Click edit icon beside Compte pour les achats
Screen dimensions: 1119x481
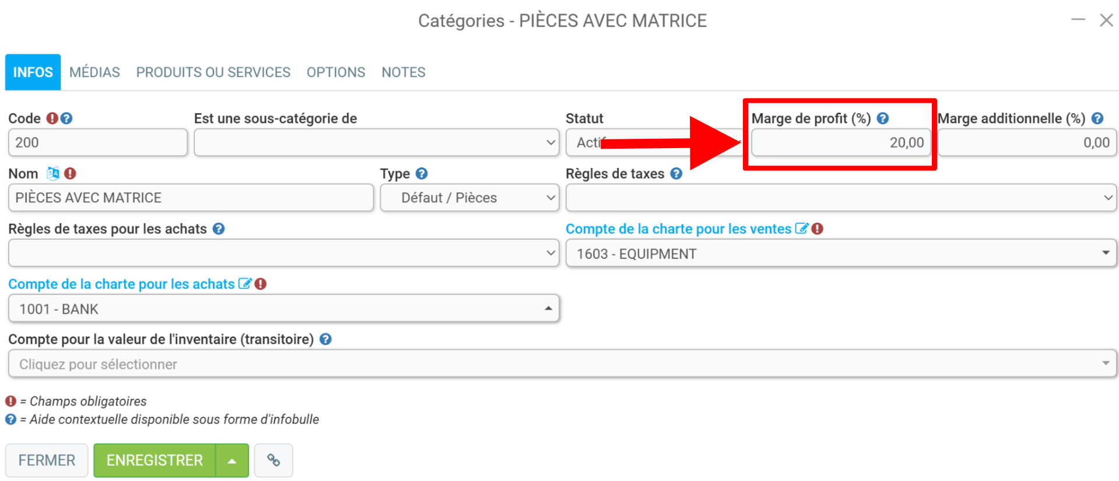[245, 284]
